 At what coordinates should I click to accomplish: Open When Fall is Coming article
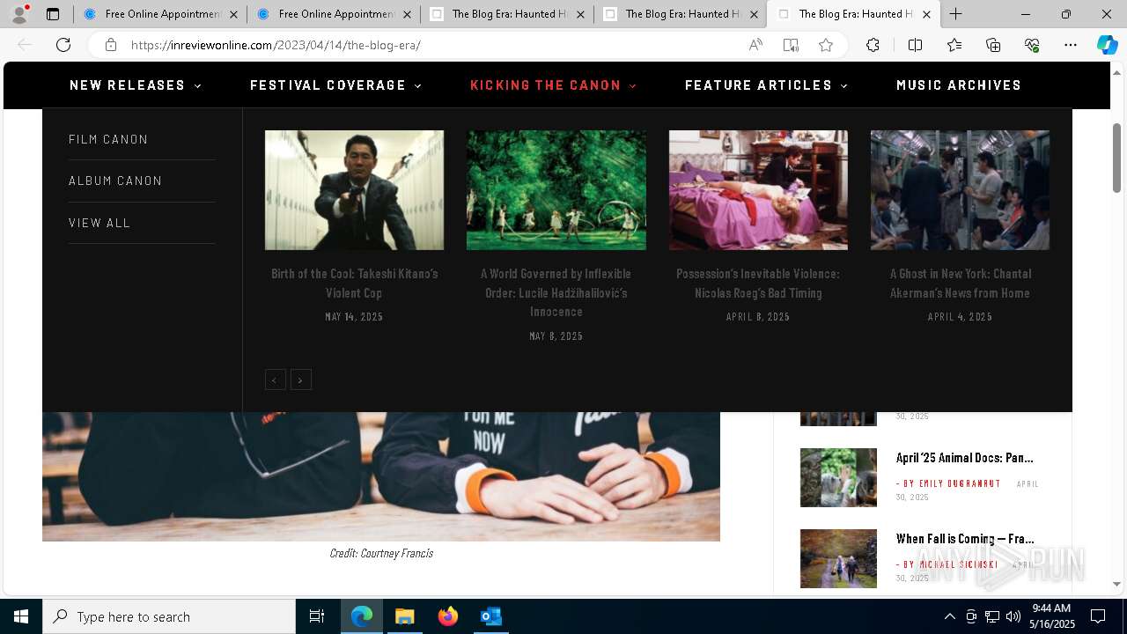pos(964,539)
